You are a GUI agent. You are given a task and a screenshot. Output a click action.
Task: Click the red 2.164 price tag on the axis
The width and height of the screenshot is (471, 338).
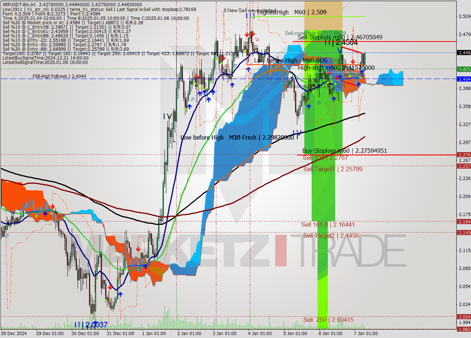pyautogui.click(x=464, y=221)
